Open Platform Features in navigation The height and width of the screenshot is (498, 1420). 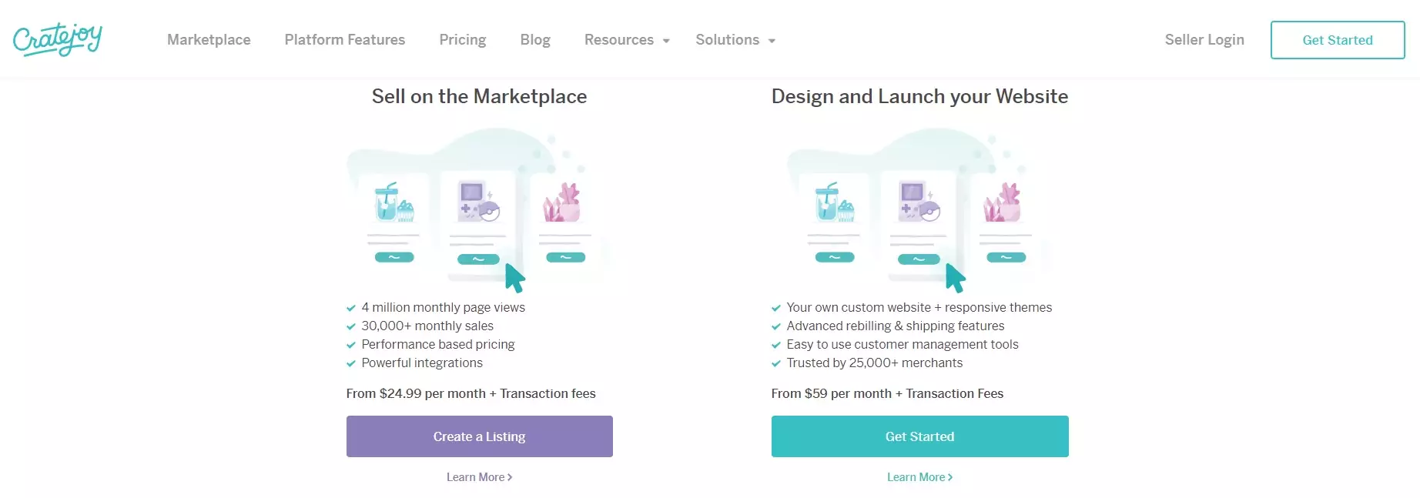(x=344, y=40)
